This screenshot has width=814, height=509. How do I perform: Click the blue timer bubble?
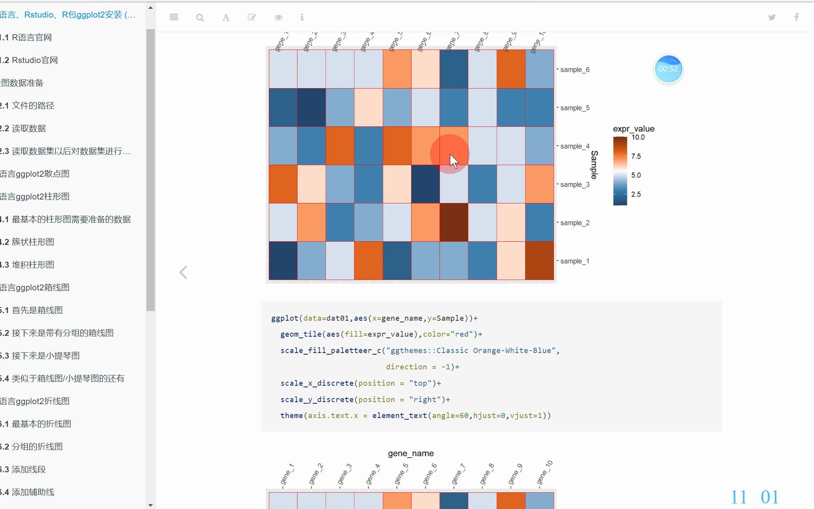[668, 69]
